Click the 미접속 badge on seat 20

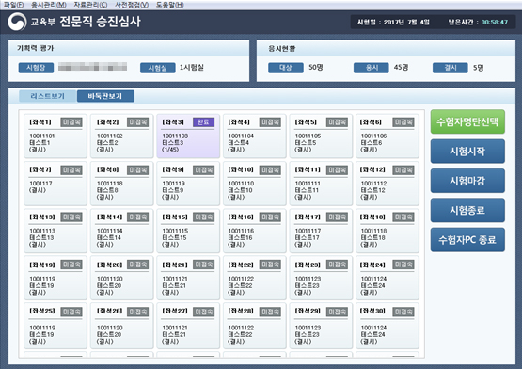tap(137, 265)
